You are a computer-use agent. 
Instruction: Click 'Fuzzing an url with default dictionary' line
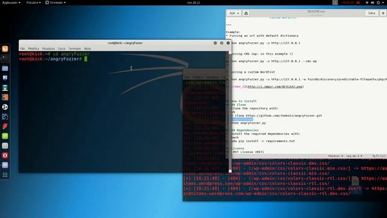[262, 36]
